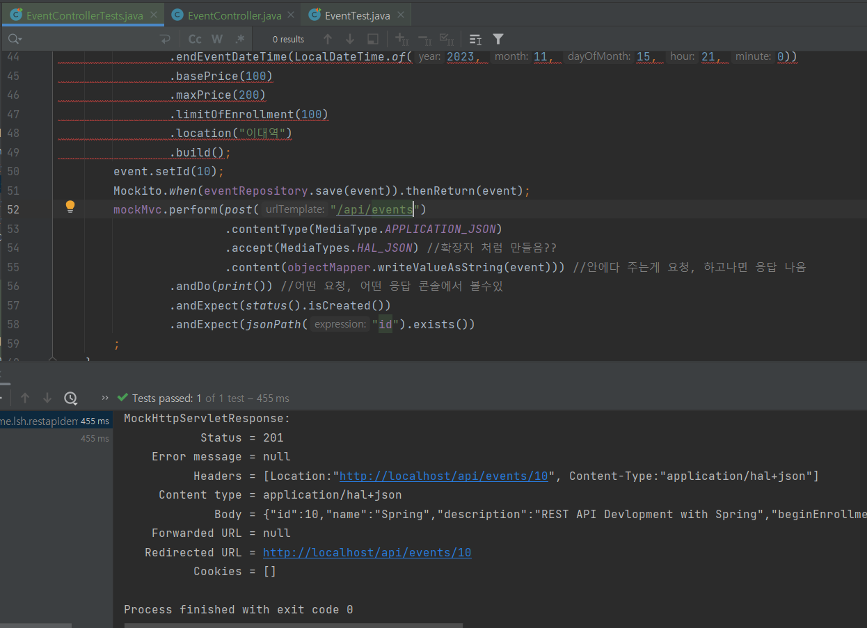Click the new line arrow in the search field

(165, 39)
